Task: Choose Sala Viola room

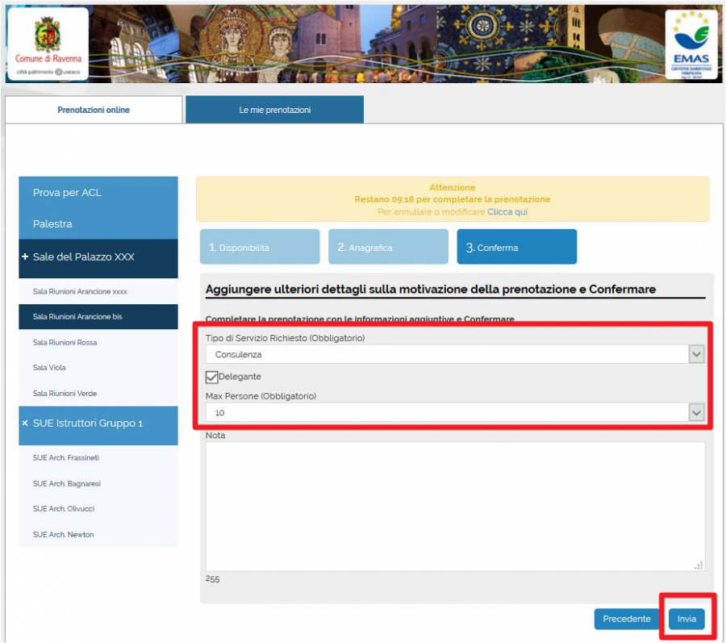Action: (x=98, y=368)
